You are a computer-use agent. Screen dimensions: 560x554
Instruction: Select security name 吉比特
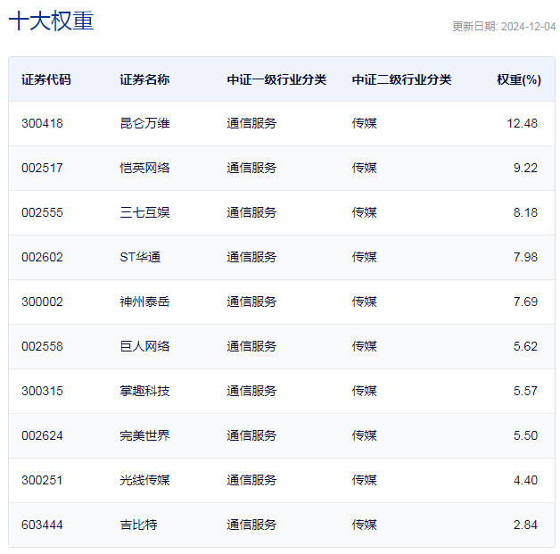point(138,525)
